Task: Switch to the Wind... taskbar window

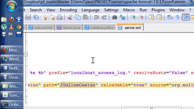Action: click(x=12, y=59)
